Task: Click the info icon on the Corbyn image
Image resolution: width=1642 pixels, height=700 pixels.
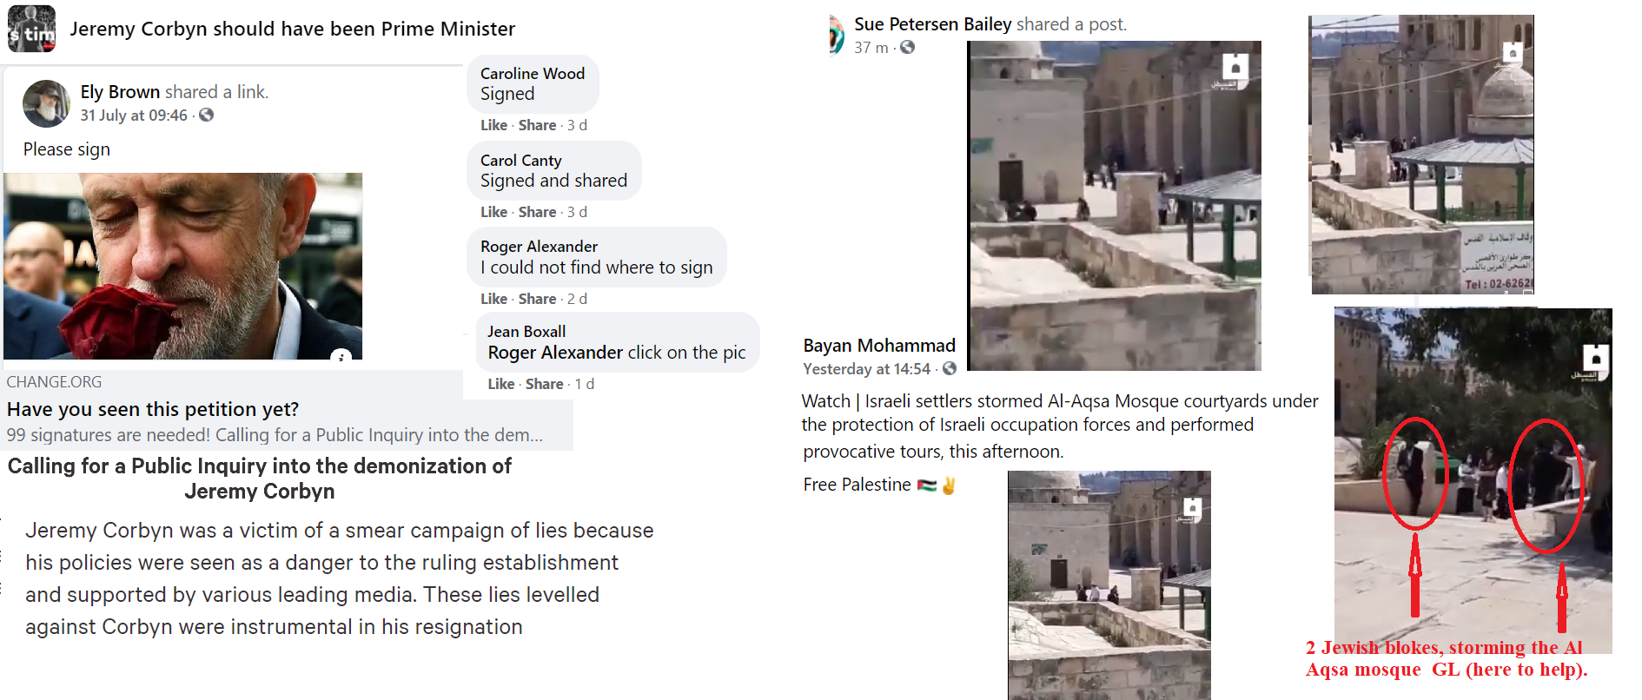Action: 341,355
